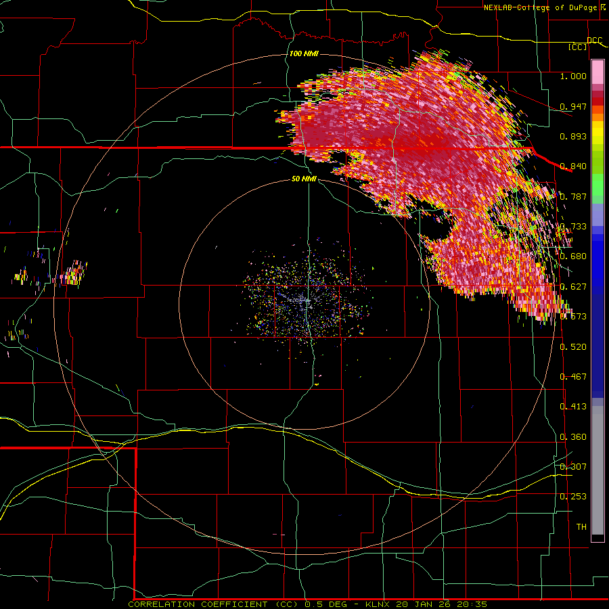Image resolution: width=609 pixels, height=609 pixels.
Task: Click the 0.680 legend value
Action: click(x=573, y=256)
